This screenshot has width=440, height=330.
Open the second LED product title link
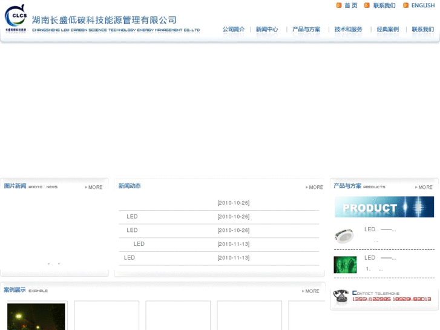[x=380, y=258]
